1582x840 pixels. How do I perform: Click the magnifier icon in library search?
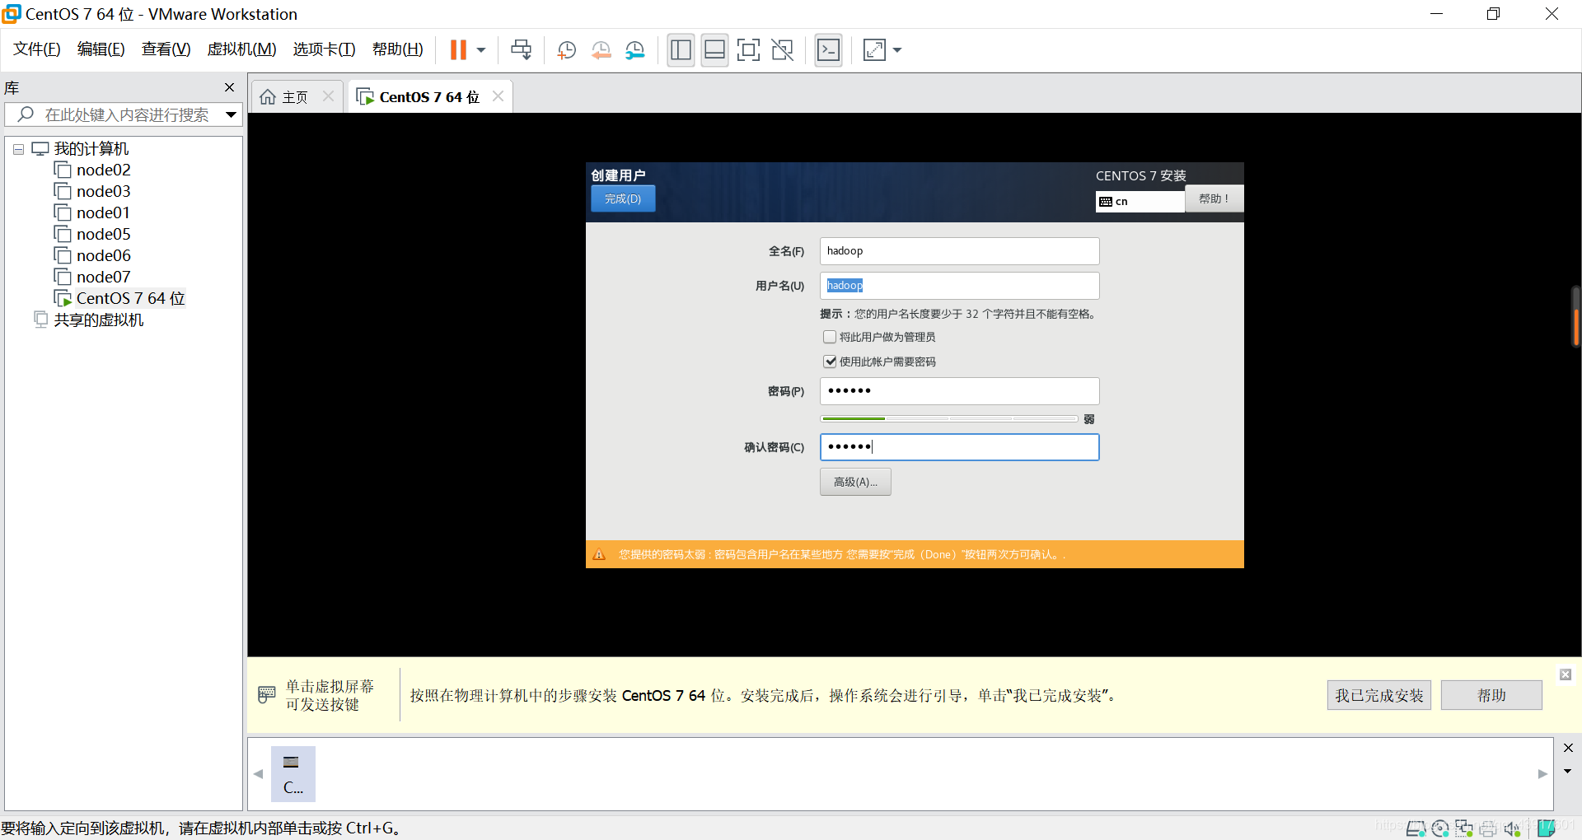pyautogui.click(x=26, y=114)
